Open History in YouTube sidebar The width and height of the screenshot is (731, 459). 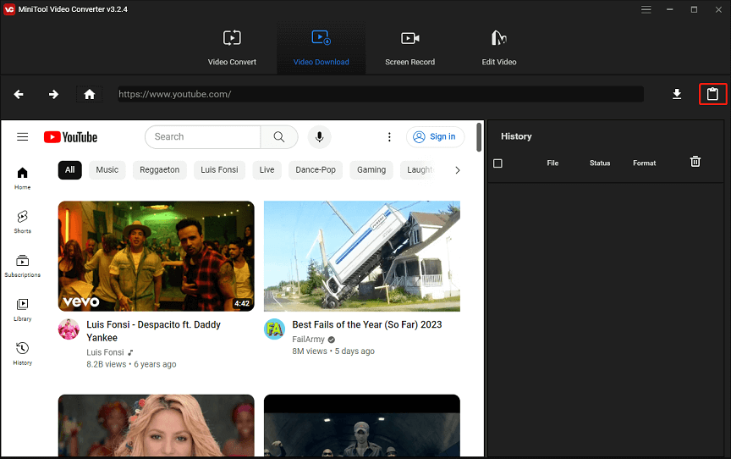(22, 354)
